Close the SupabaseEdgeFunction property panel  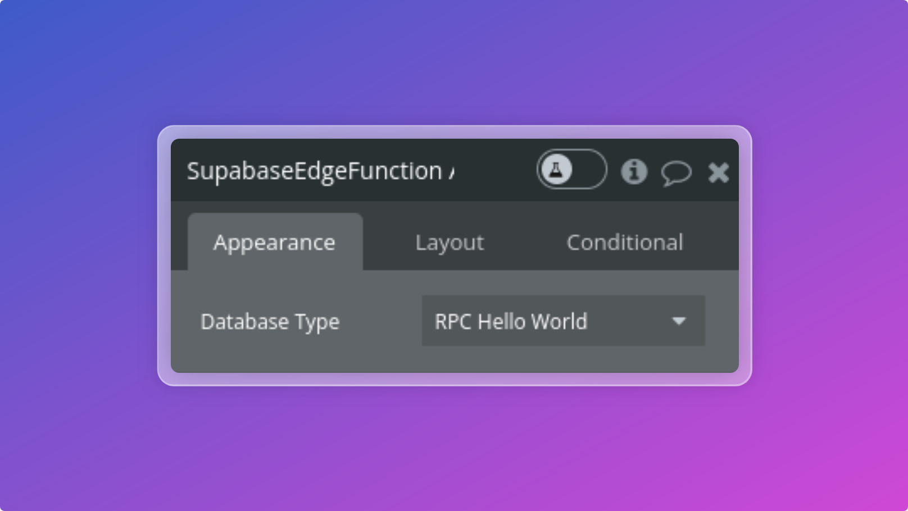(718, 172)
